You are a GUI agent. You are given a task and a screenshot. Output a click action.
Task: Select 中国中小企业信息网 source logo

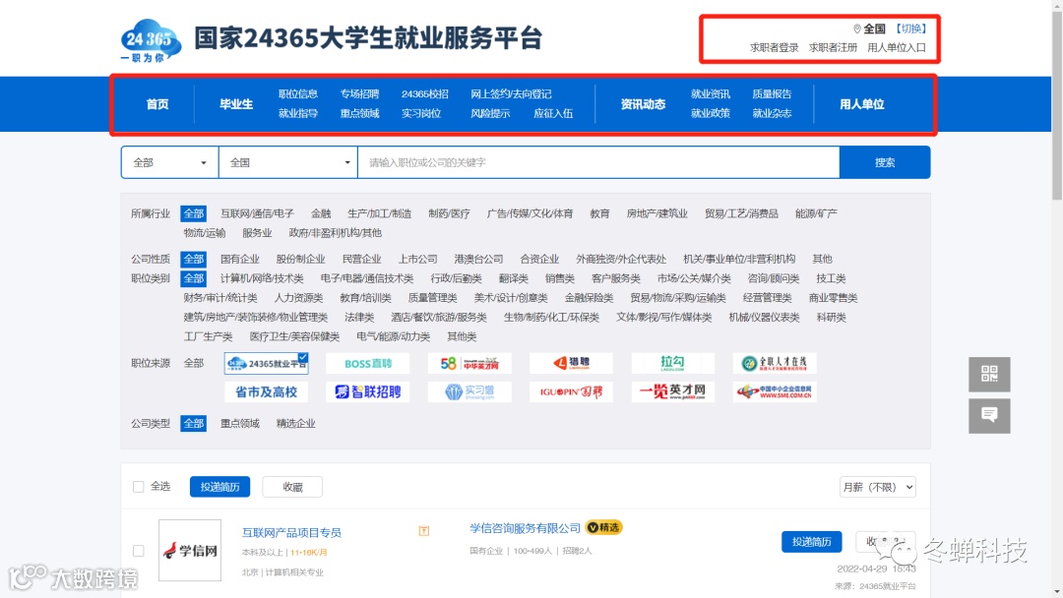775,391
